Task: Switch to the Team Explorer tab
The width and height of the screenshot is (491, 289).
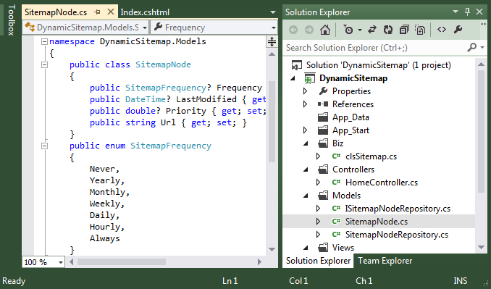Action: point(385,261)
